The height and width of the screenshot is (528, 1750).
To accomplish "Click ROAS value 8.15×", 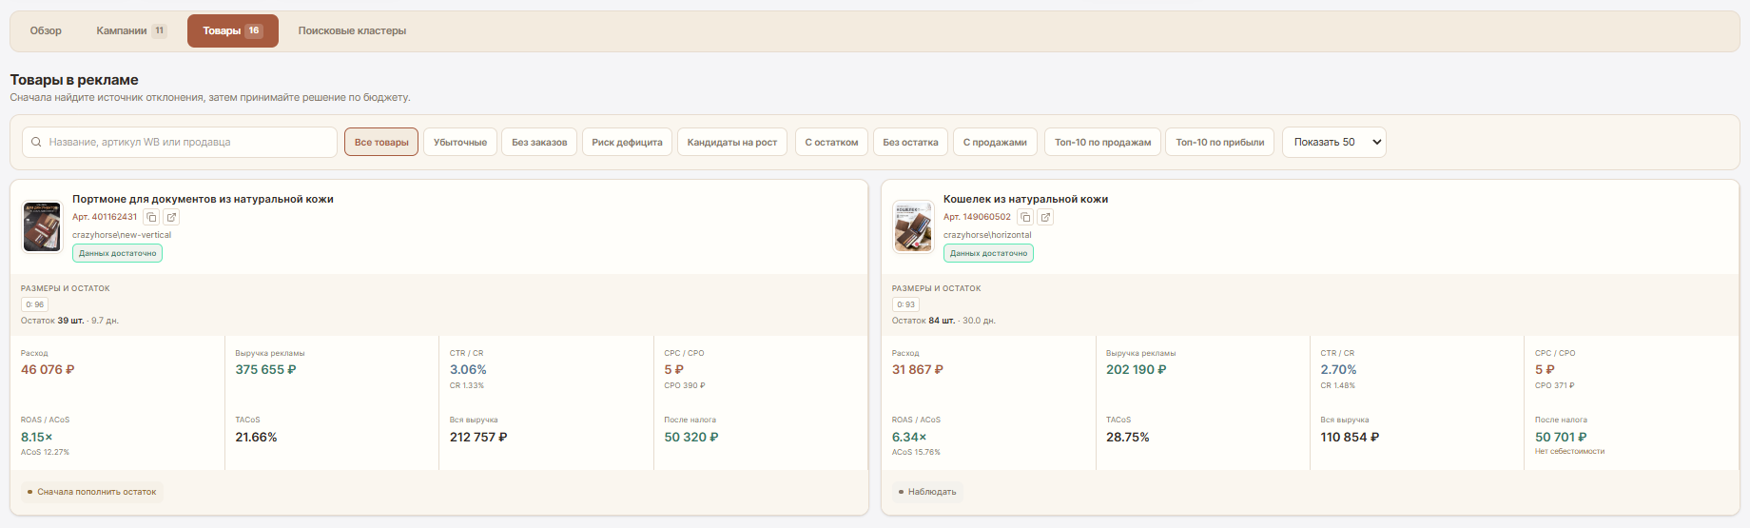I will click(36, 437).
